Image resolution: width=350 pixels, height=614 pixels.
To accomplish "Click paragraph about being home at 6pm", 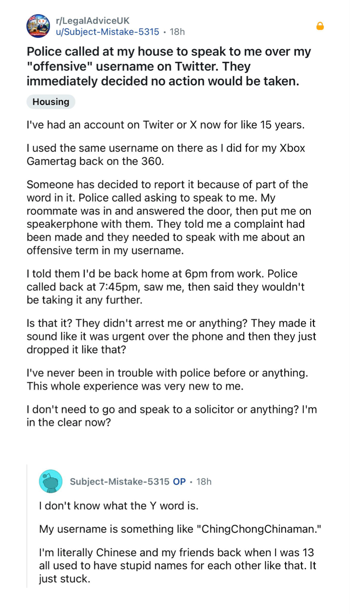I will tap(165, 287).
